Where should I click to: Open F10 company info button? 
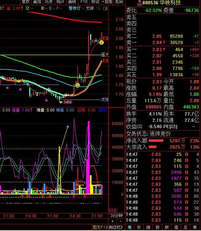coord(84,2)
